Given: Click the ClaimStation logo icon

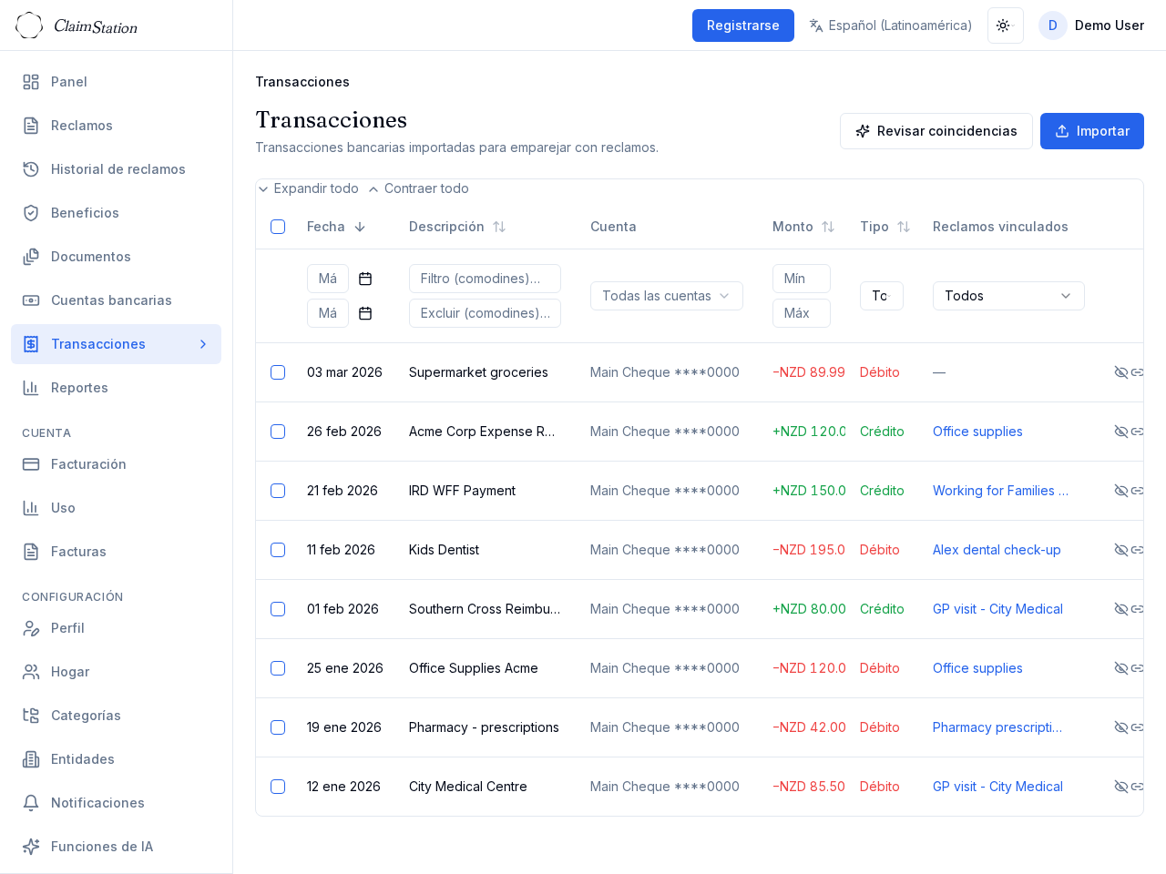Looking at the screenshot, I should tap(29, 25).
